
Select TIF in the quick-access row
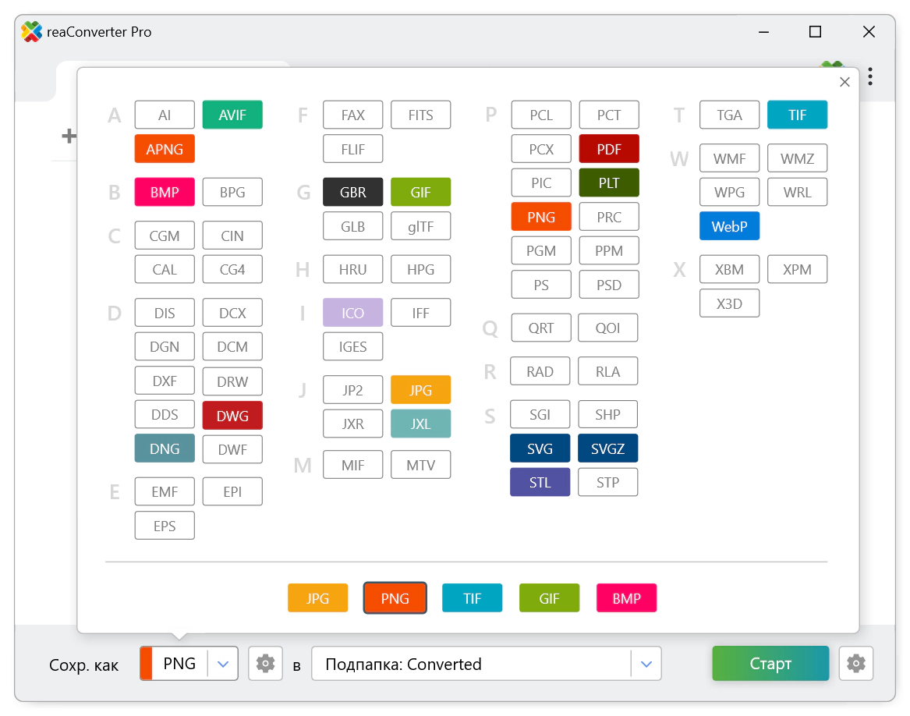(472, 598)
